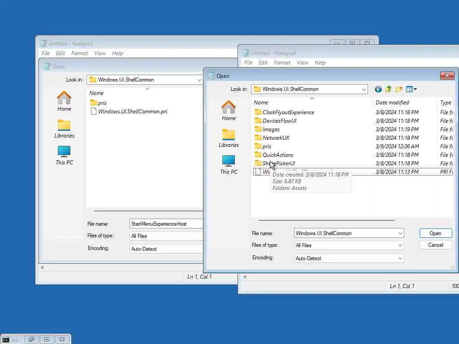The width and height of the screenshot is (459, 344).
Task: Select Home in the back Open dialog sidebar
Action: point(64,101)
